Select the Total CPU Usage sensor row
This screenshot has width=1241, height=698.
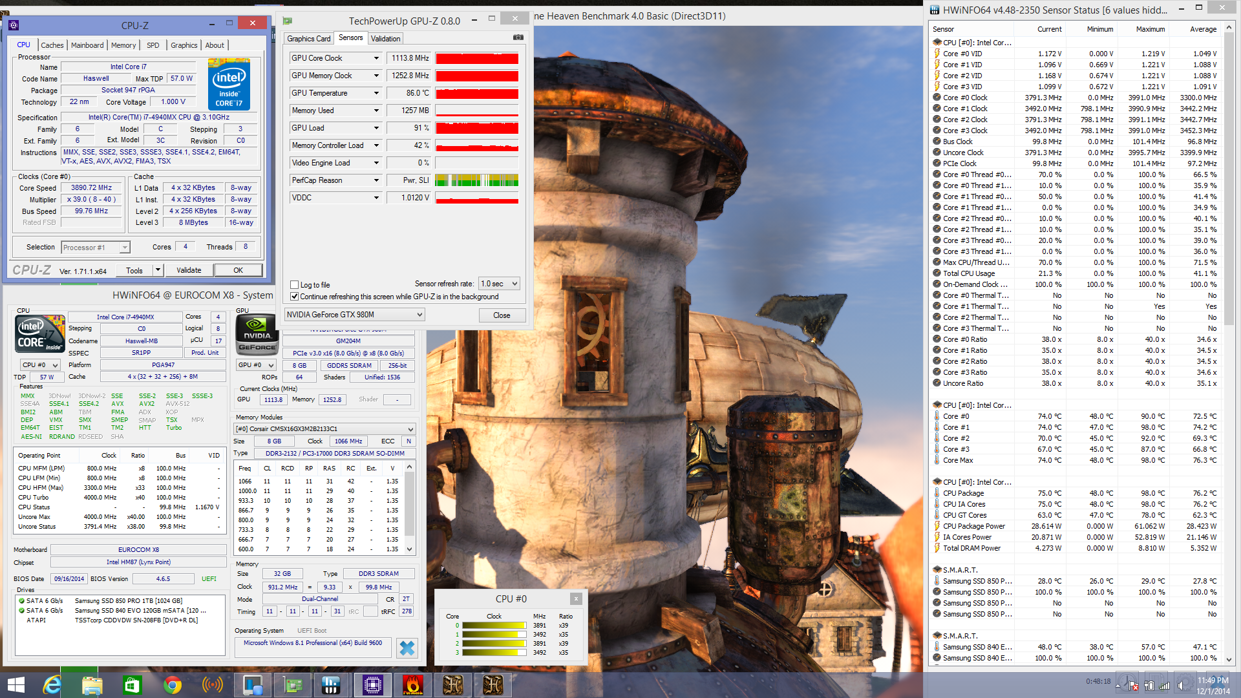click(1076, 273)
